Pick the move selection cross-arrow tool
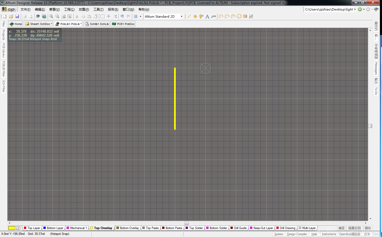This screenshot has height=237, width=382. 108,16
